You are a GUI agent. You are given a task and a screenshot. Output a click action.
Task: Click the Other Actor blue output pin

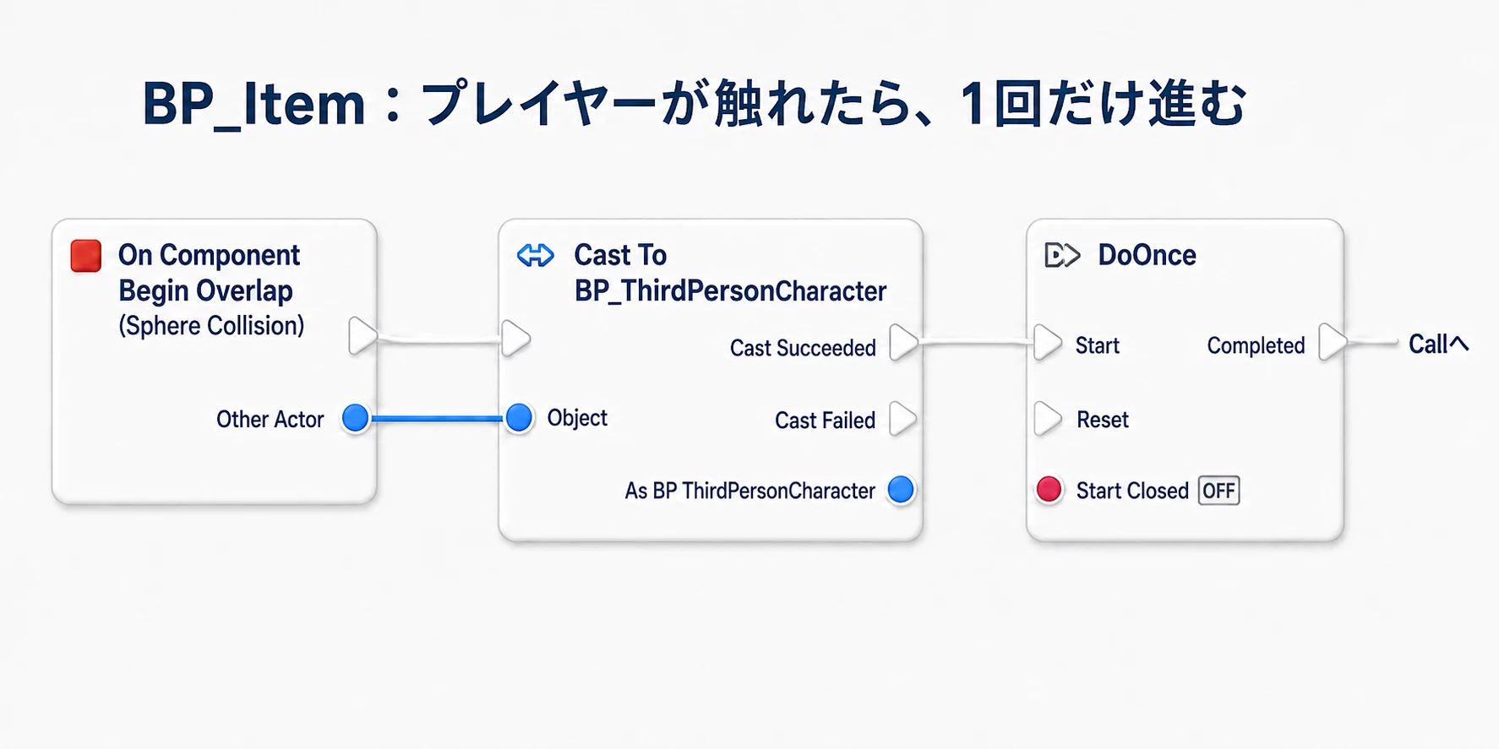[356, 418]
